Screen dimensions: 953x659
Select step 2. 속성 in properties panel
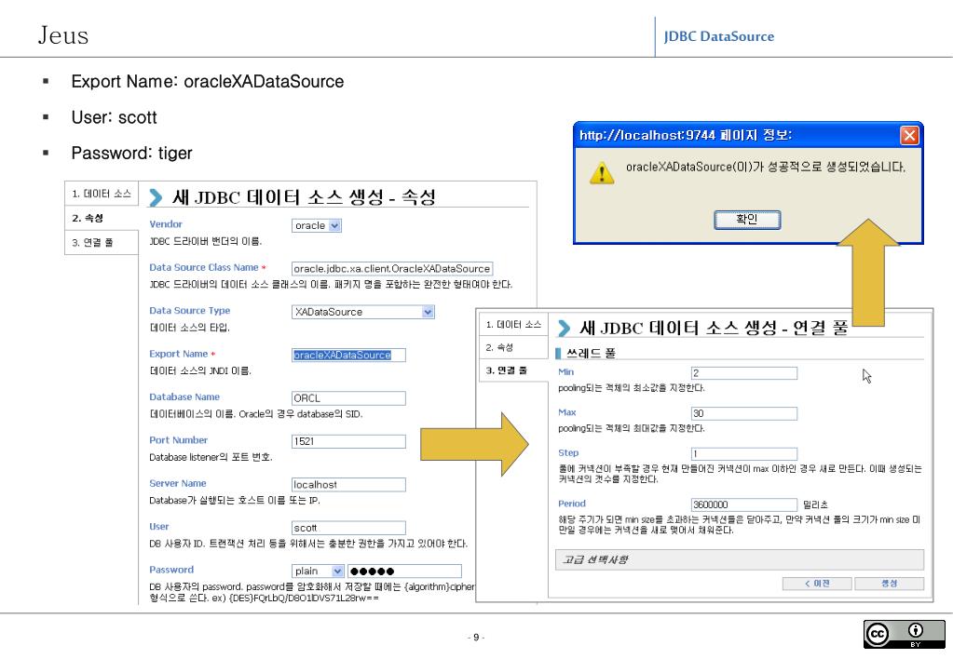point(102,218)
